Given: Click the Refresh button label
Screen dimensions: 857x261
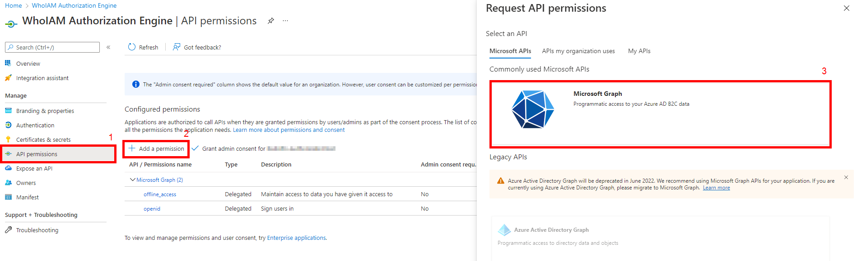Looking at the screenshot, I should click(149, 47).
